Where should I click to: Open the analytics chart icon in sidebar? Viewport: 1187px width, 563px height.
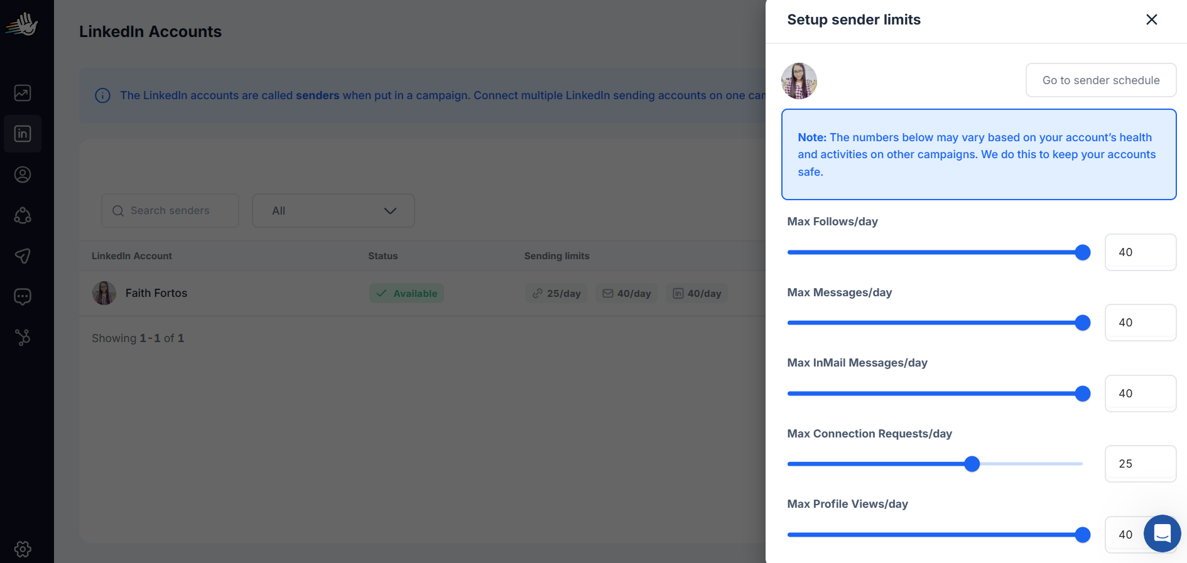point(23,93)
